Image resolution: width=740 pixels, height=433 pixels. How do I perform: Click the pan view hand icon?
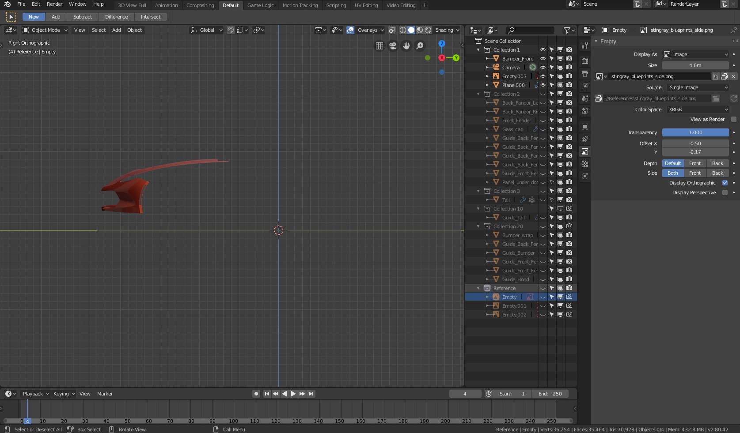pyautogui.click(x=406, y=46)
